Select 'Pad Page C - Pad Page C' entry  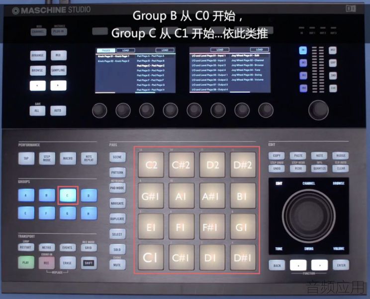click(151, 65)
